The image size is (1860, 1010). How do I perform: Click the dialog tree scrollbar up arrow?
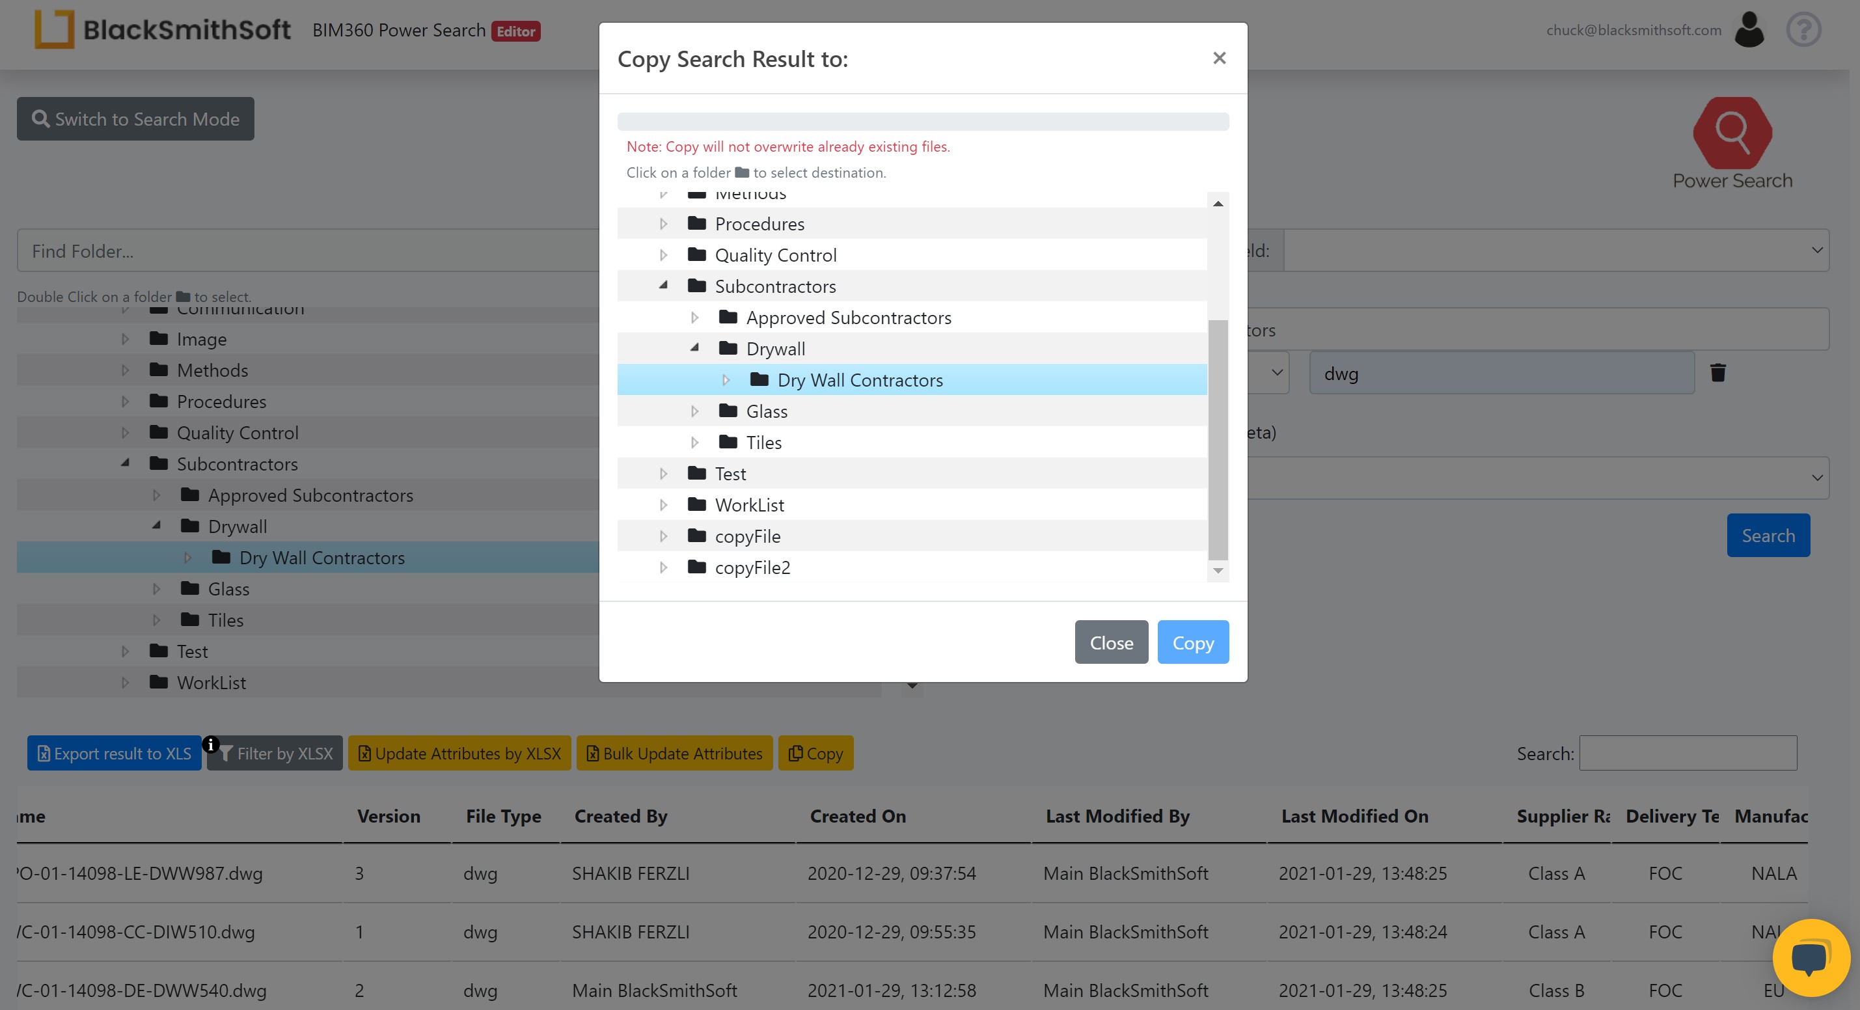click(x=1218, y=204)
